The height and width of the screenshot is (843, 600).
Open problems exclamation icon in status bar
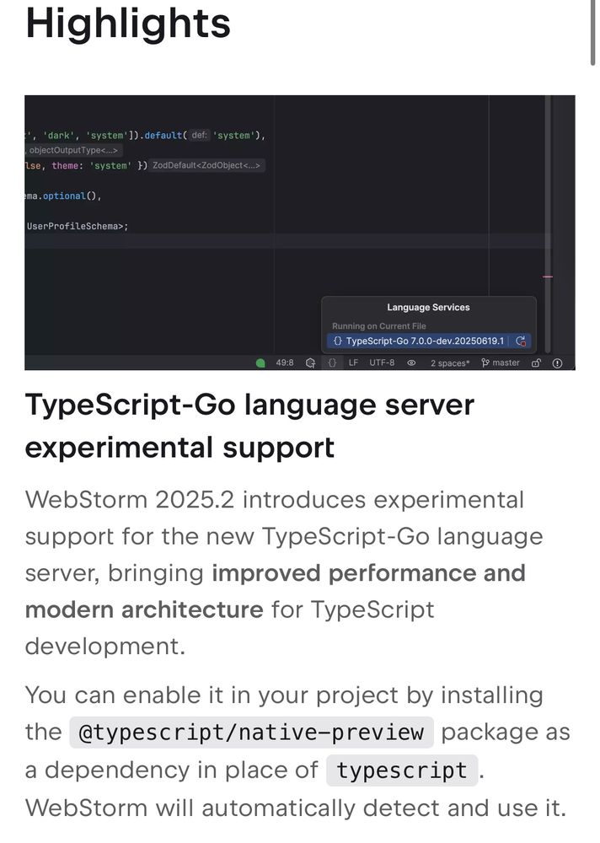558,362
